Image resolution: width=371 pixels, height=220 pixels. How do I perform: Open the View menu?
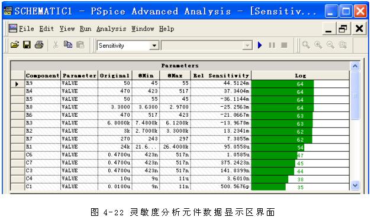(67, 29)
